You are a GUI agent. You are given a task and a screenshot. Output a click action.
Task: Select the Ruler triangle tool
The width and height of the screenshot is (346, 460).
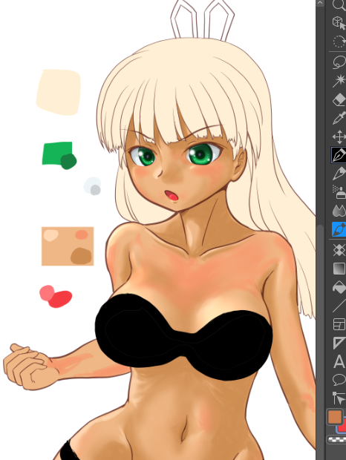coord(339,343)
